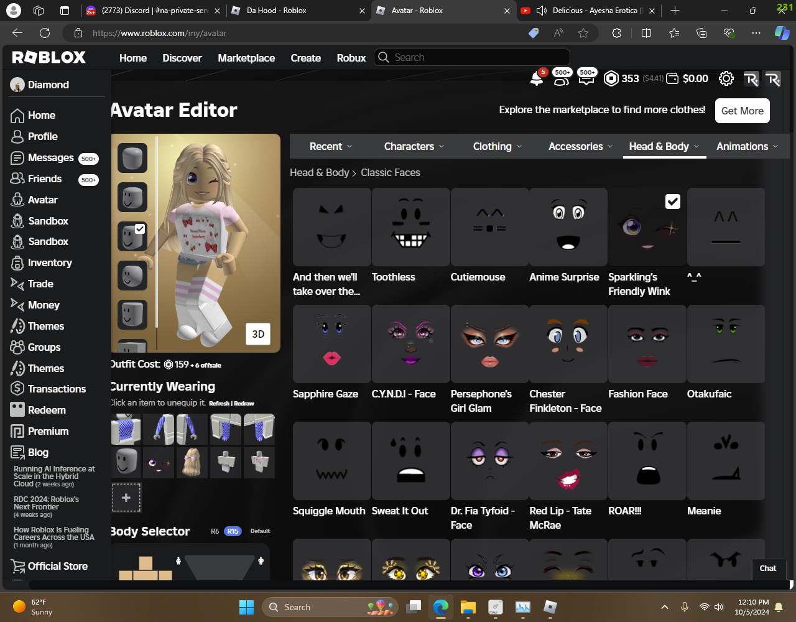Switch to the Discord browser tab
Image resolution: width=796 pixels, height=622 pixels.
coord(154,11)
